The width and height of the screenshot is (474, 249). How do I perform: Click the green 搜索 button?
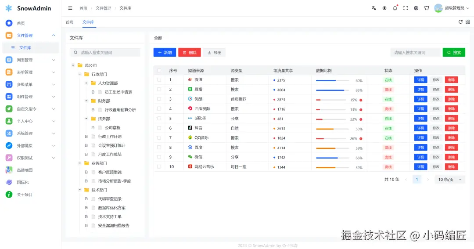454,52
